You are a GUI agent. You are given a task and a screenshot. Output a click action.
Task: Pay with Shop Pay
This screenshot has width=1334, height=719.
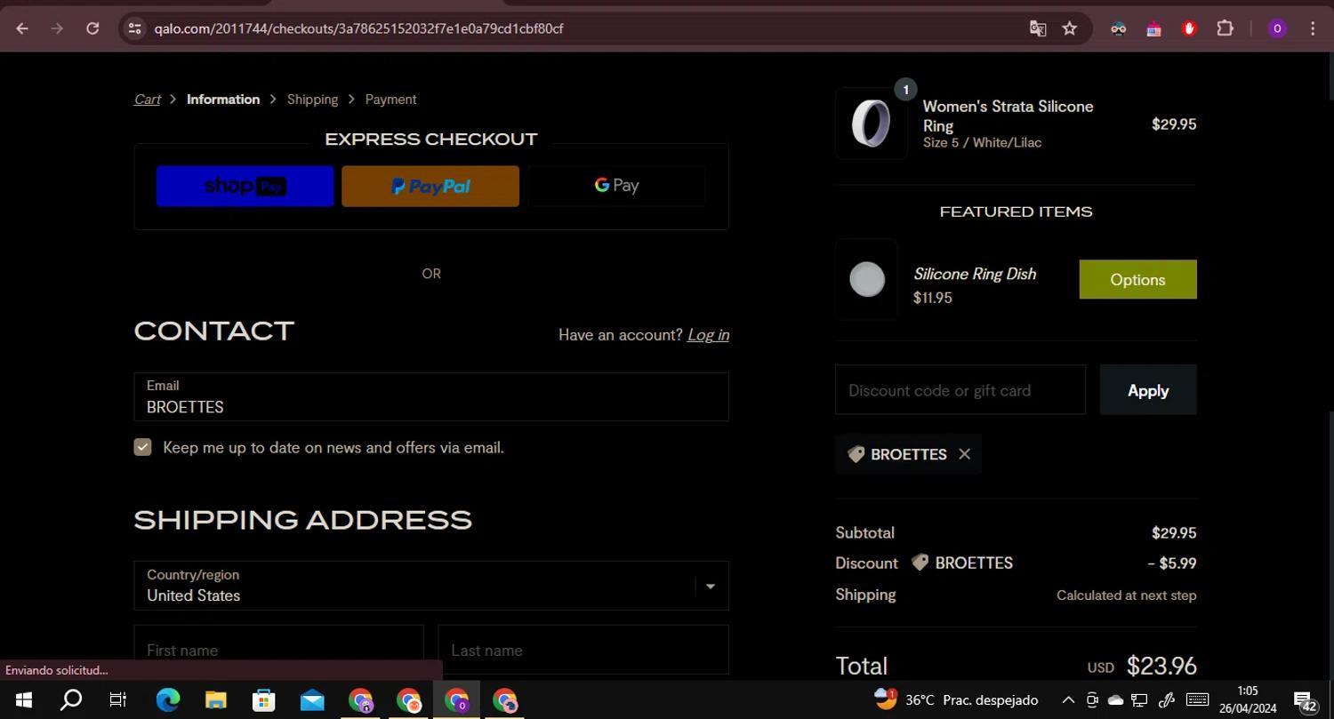click(245, 186)
